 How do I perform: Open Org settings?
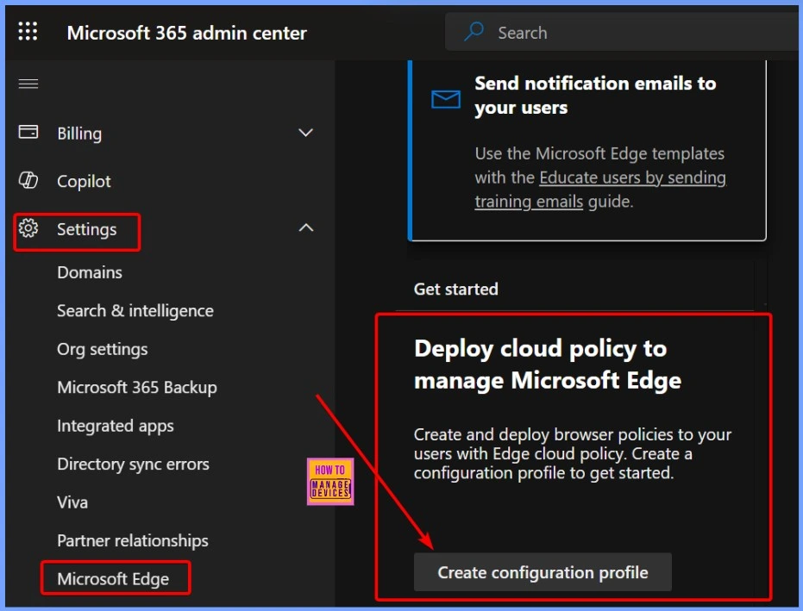(103, 349)
